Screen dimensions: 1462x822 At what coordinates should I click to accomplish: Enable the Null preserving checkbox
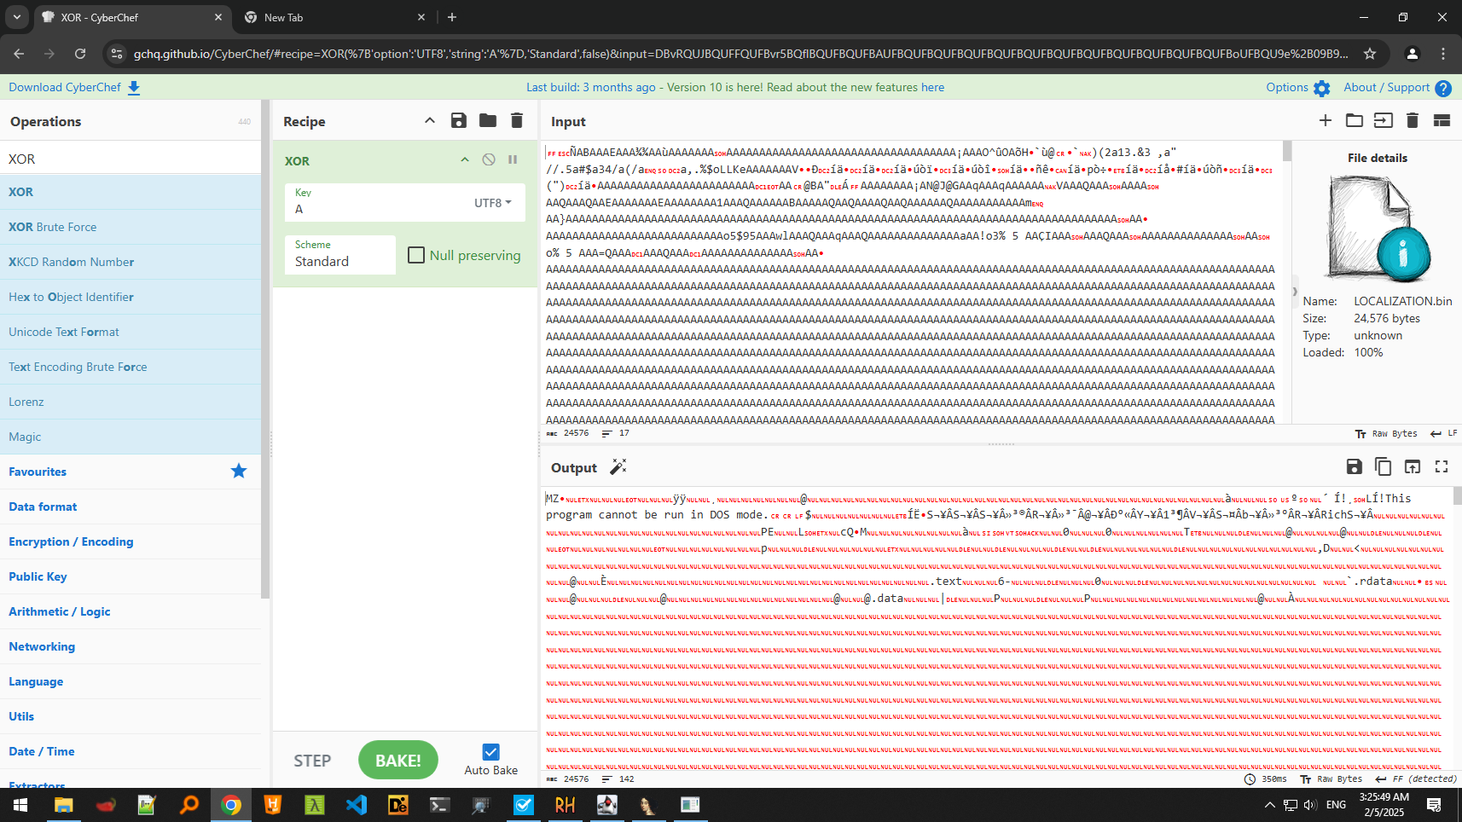(416, 255)
